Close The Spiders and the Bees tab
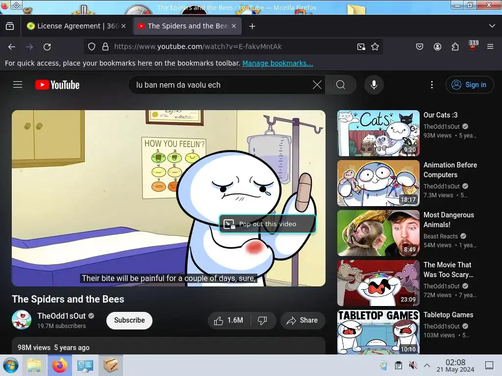The width and height of the screenshot is (502, 376). pyautogui.click(x=234, y=26)
